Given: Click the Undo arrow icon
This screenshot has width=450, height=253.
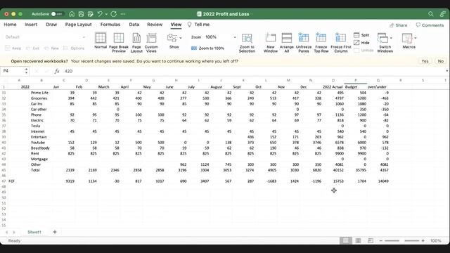Looking at the screenshot, I should coord(100,14).
